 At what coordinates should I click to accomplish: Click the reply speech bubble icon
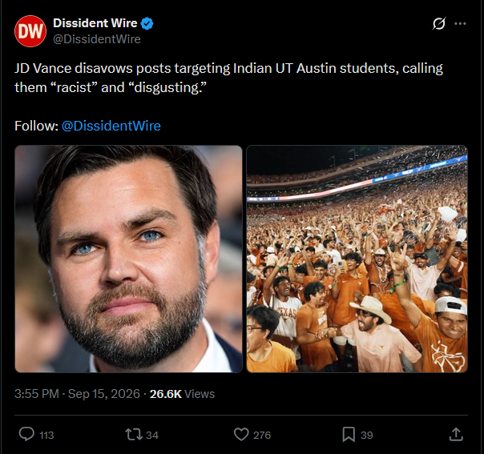(x=26, y=434)
